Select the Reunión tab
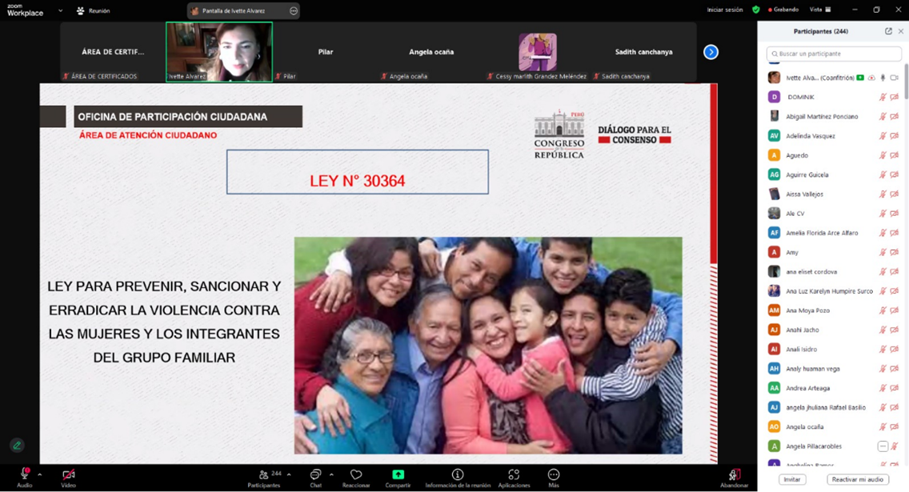 pyautogui.click(x=93, y=11)
